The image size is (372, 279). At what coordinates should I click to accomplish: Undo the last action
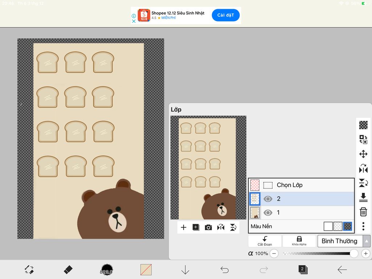(x=225, y=270)
